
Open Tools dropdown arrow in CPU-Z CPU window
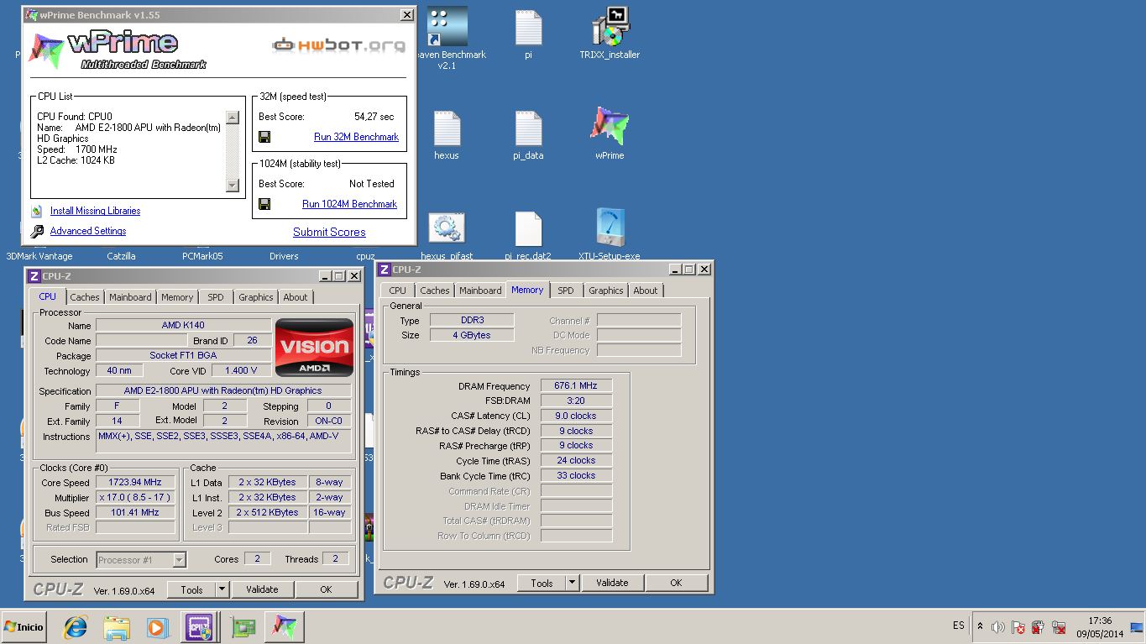tap(222, 589)
